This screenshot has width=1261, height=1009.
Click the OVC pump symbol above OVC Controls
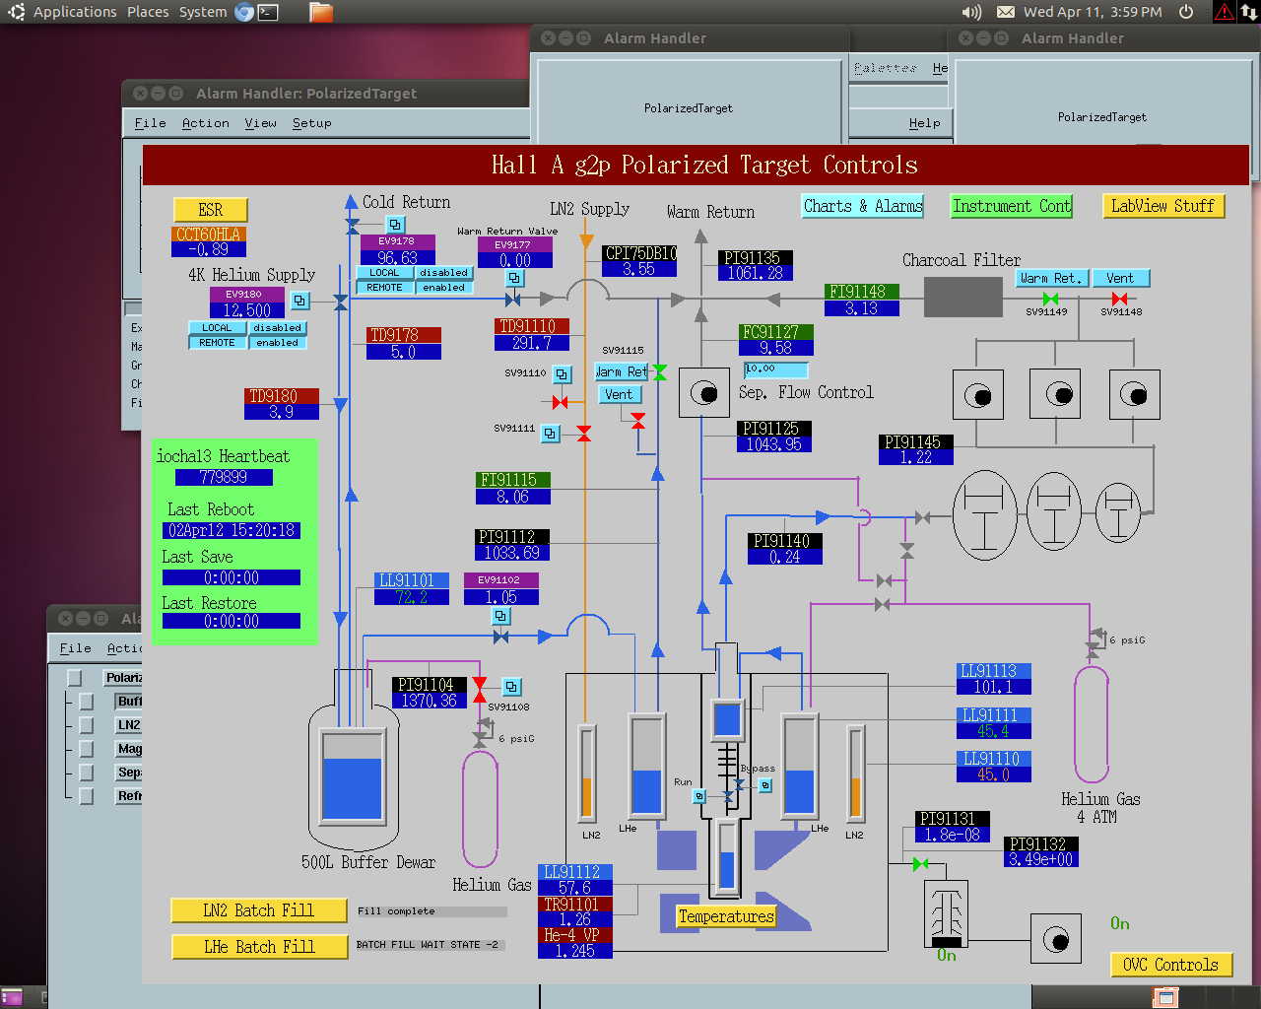click(x=1056, y=939)
